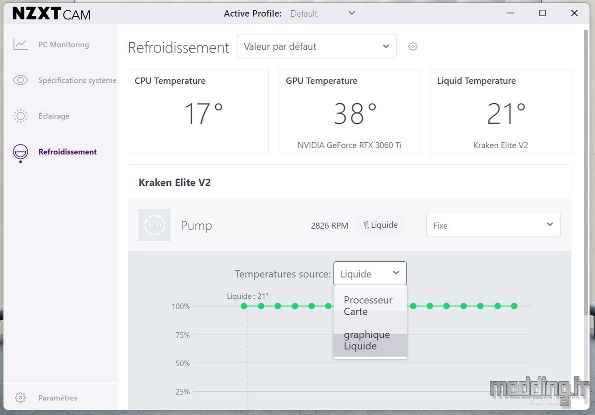Open Paramètres at bottom of sidebar
Screen dimensions: 595x415
pyautogui.click(x=58, y=398)
